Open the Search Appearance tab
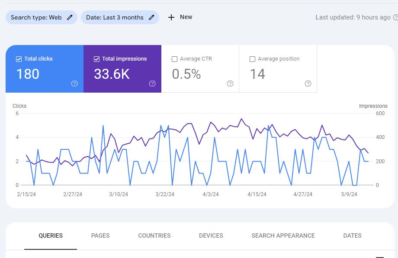This screenshot has height=258, width=398. [283, 235]
